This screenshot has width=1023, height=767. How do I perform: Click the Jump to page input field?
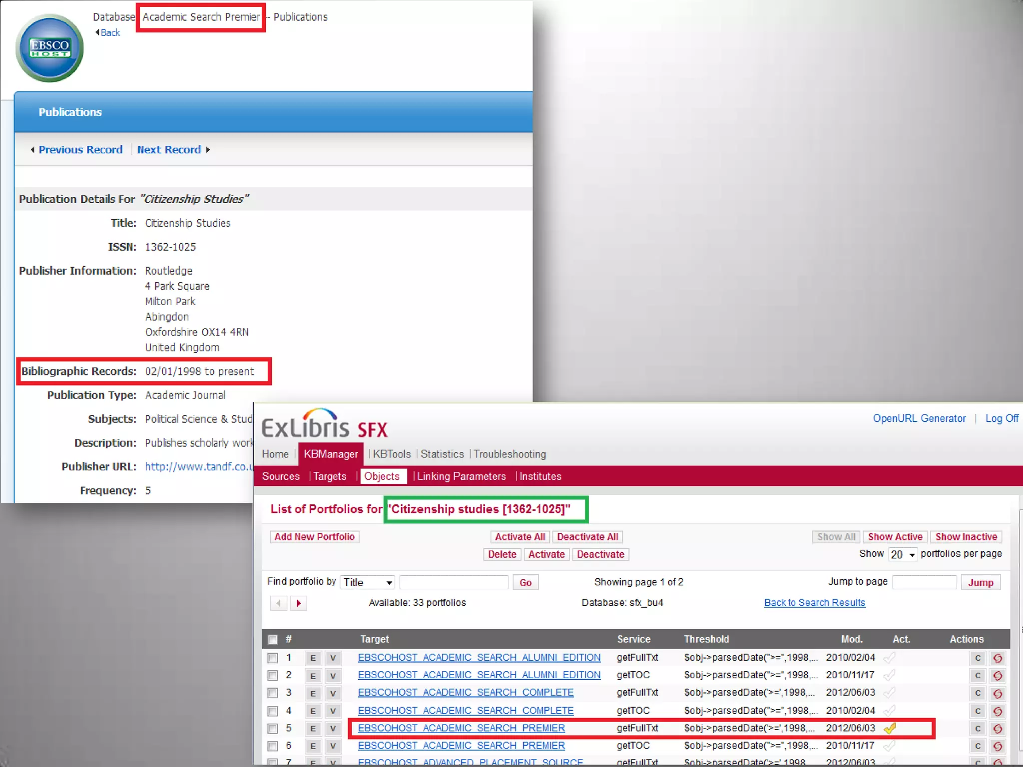(924, 582)
